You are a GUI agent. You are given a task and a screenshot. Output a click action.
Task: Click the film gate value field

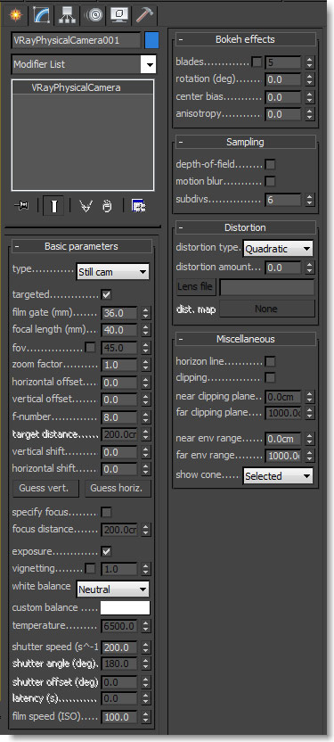tap(119, 313)
